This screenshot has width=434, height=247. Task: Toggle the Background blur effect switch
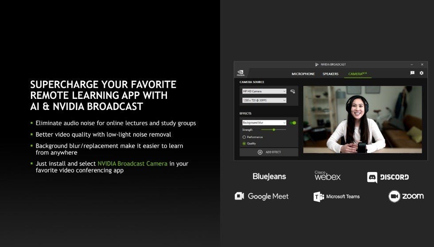293,123
